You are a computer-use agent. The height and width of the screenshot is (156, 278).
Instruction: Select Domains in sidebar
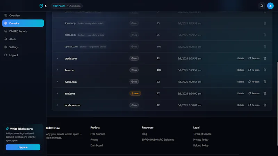pyautogui.click(x=23, y=23)
